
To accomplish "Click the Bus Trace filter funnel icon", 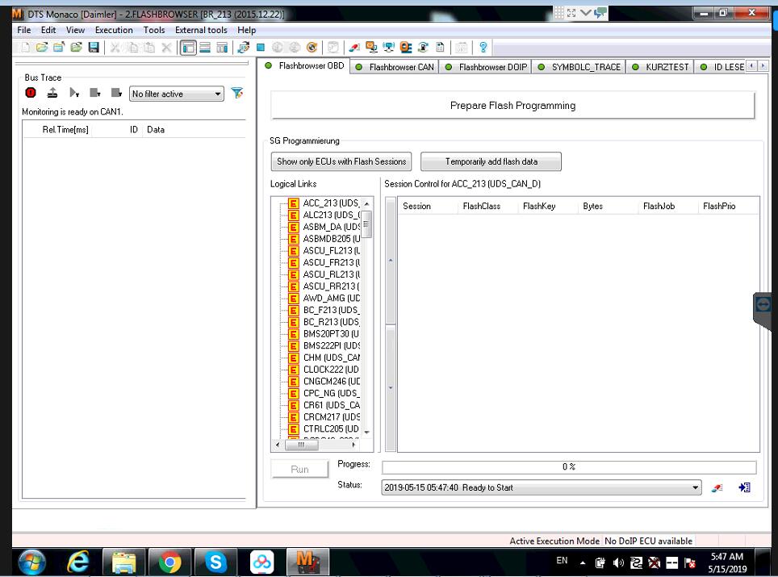I will [237, 93].
